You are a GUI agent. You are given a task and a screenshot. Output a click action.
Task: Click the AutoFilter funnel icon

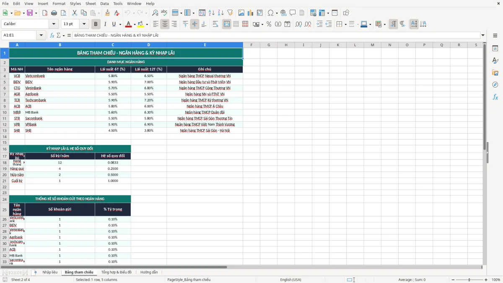tap(230, 13)
